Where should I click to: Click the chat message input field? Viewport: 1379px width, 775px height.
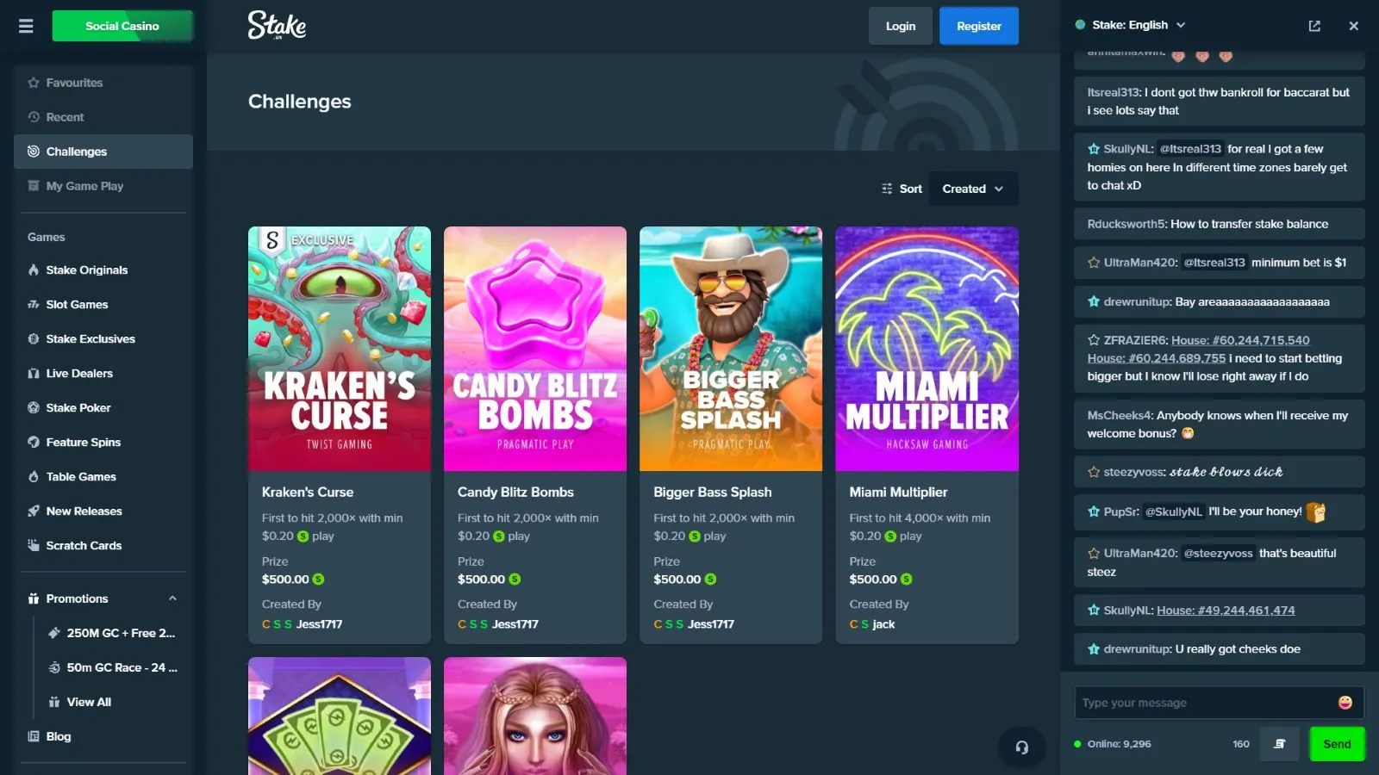(1205, 703)
